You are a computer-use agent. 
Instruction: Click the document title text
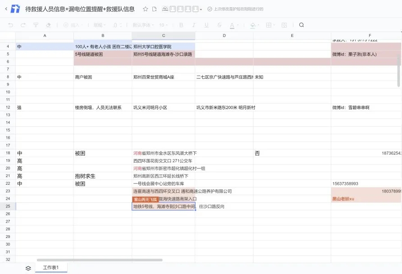click(x=80, y=9)
